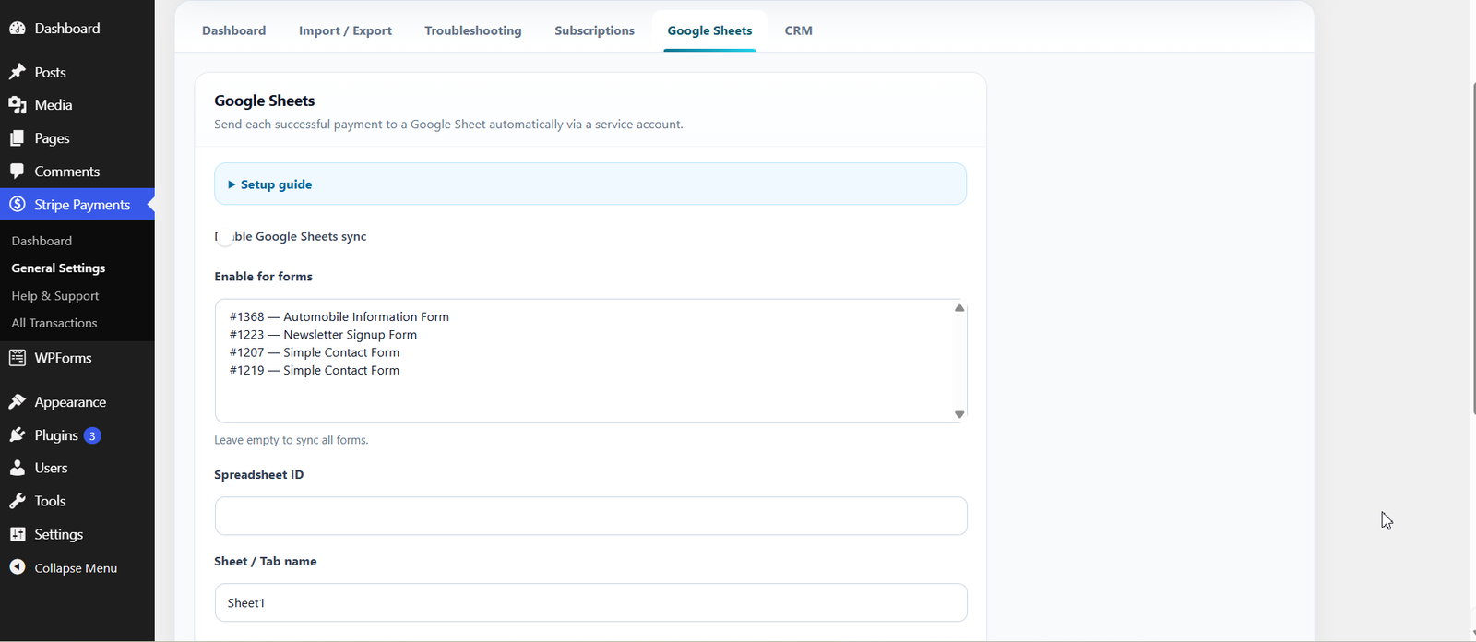Open Help & Support submenu link
Image resolution: width=1476 pixels, height=642 pixels.
coord(55,296)
